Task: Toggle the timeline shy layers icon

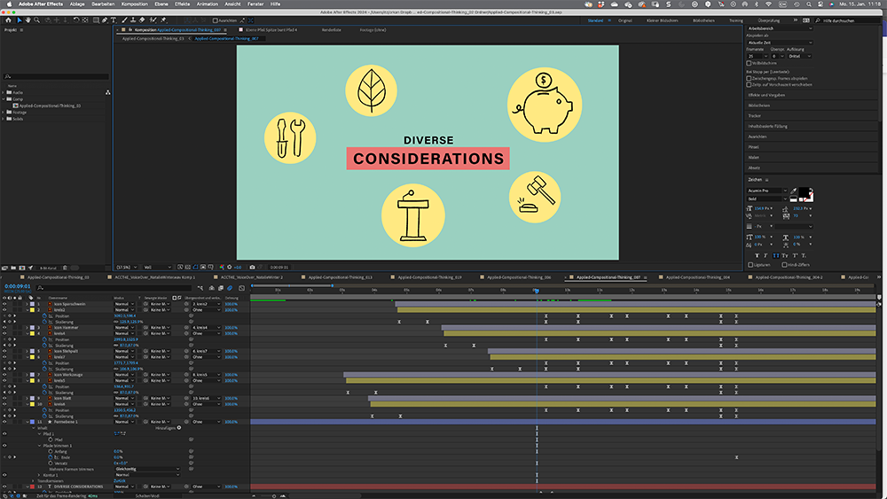Action: point(212,288)
